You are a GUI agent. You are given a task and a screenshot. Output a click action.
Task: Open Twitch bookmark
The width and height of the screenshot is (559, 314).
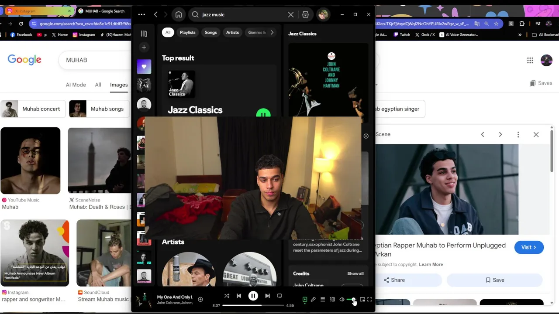[x=402, y=34]
